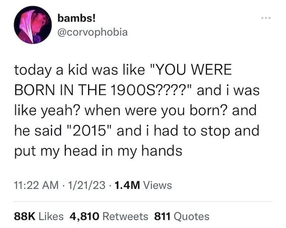Click the display name bambs!
This screenshot has width=286, height=228.
pos(76,19)
